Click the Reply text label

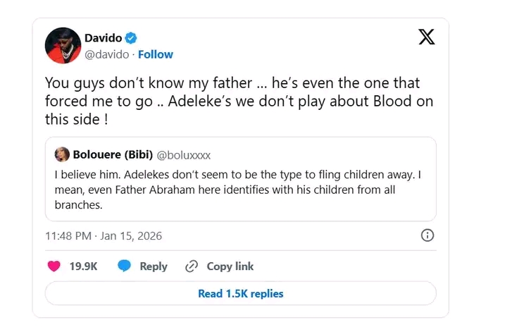click(154, 266)
